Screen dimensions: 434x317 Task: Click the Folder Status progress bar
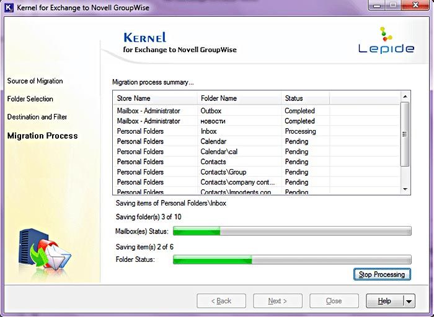(x=292, y=259)
